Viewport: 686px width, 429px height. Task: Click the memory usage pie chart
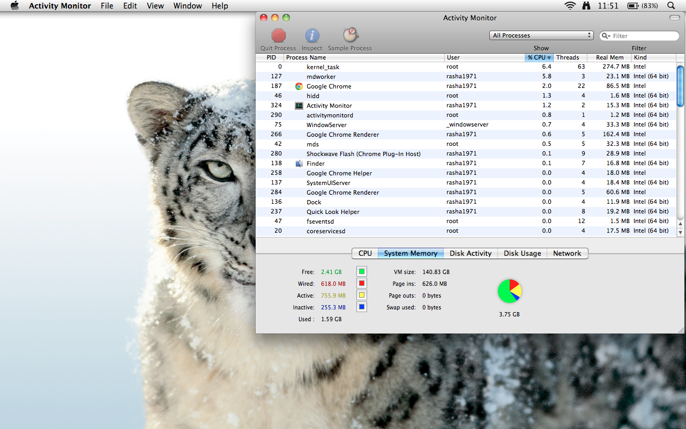(x=510, y=291)
